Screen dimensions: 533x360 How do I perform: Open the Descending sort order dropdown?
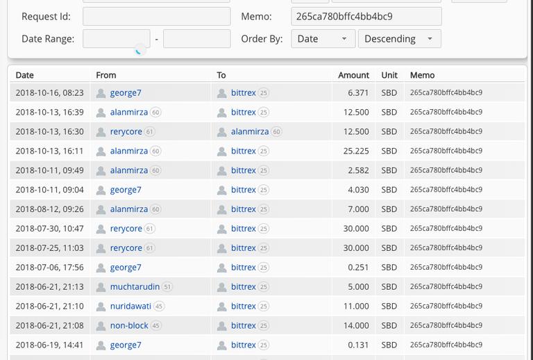tap(400, 39)
